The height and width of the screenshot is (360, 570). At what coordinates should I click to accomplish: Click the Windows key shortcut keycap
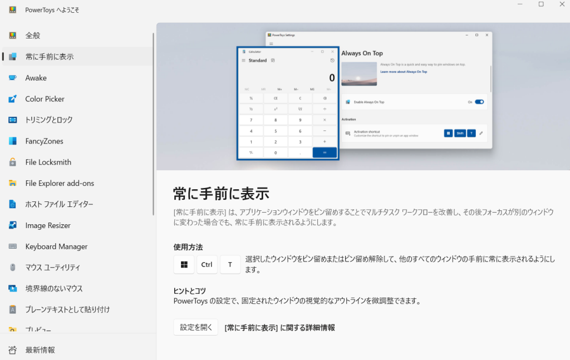pyautogui.click(x=184, y=264)
